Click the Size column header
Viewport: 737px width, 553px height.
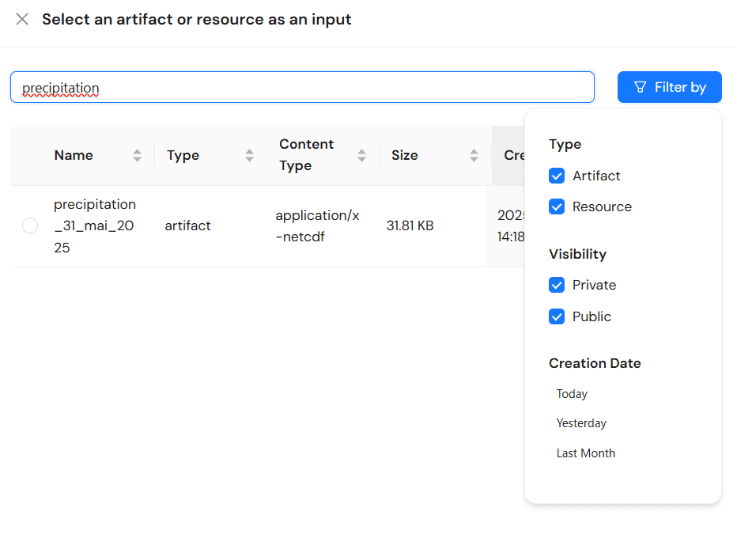pyautogui.click(x=404, y=156)
